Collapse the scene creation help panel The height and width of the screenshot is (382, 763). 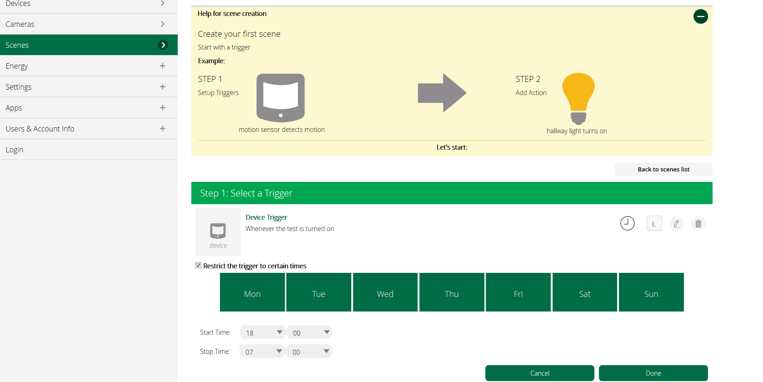point(700,16)
